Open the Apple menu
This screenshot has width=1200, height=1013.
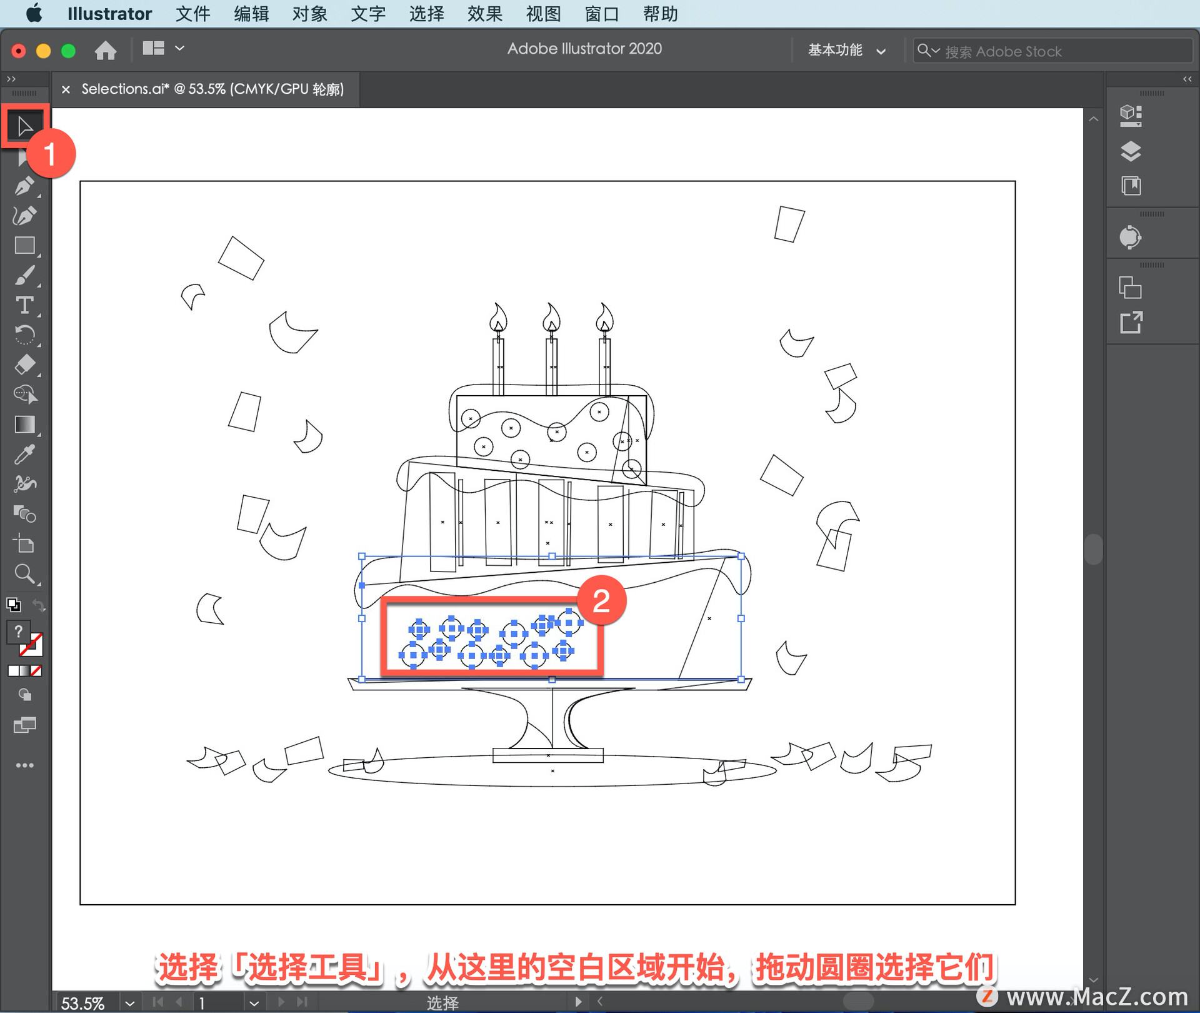pyautogui.click(x=34, y=13)
